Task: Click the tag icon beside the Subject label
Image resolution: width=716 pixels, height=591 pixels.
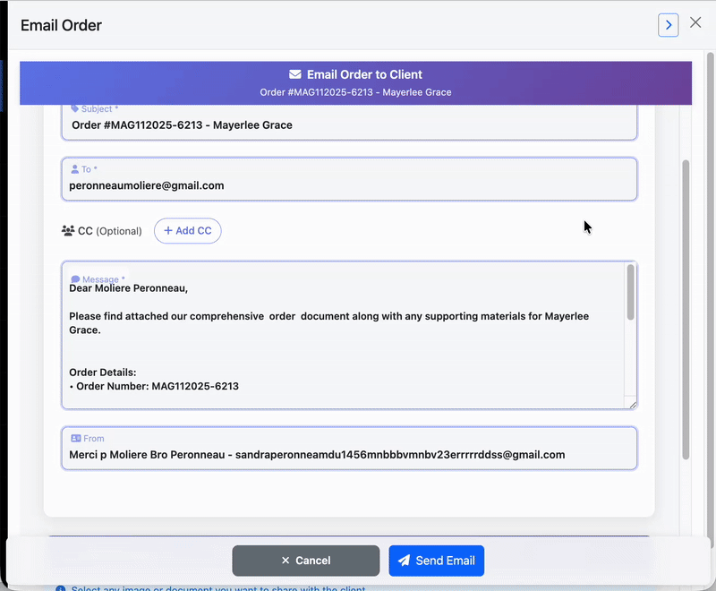Action: pos(74,108)
